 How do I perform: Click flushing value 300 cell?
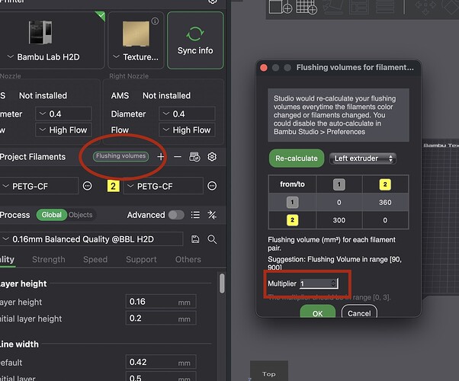(x=339, y=220)
